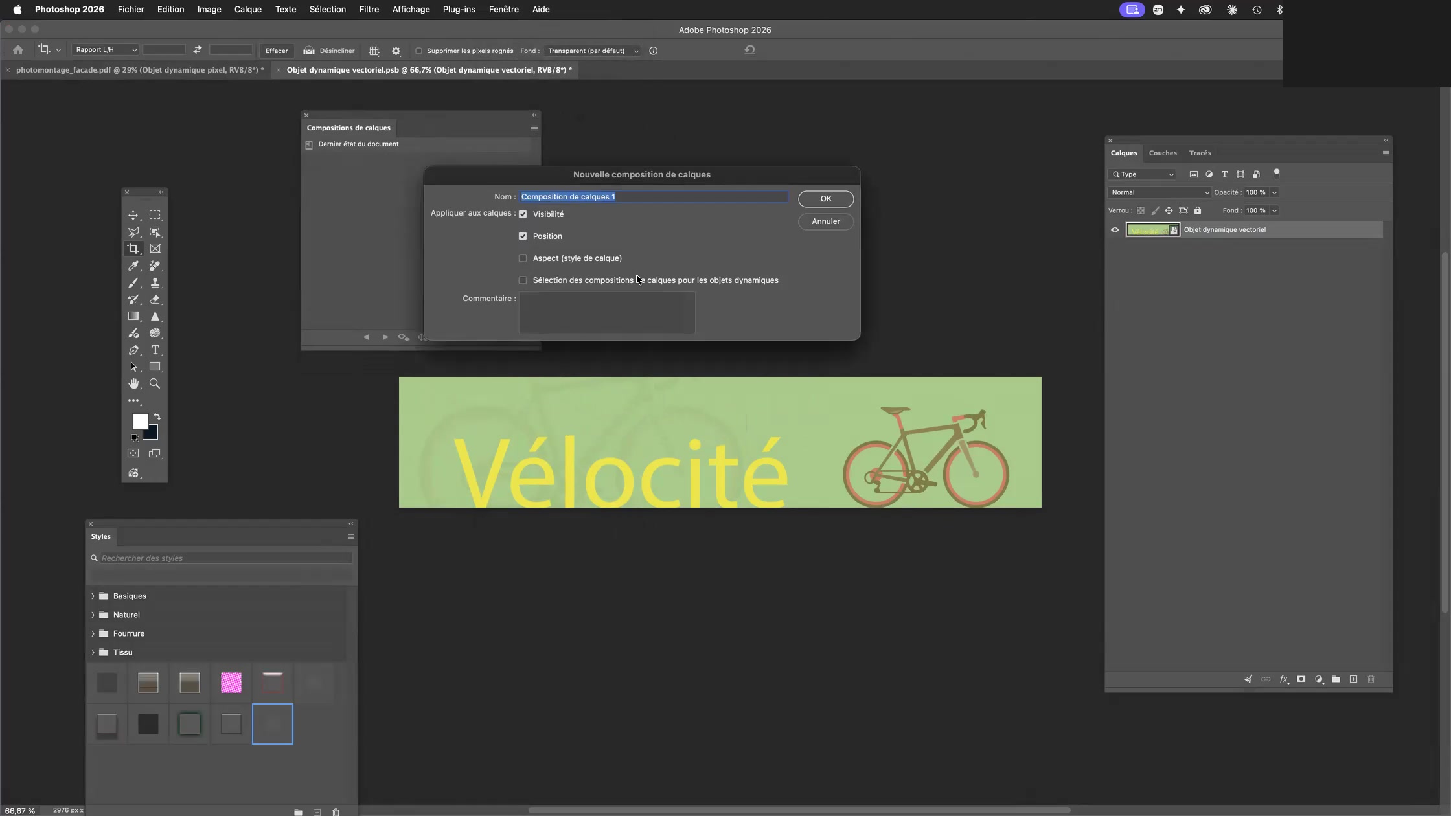
Task: Swap foreground and background colors
Action: coord(157,417)
